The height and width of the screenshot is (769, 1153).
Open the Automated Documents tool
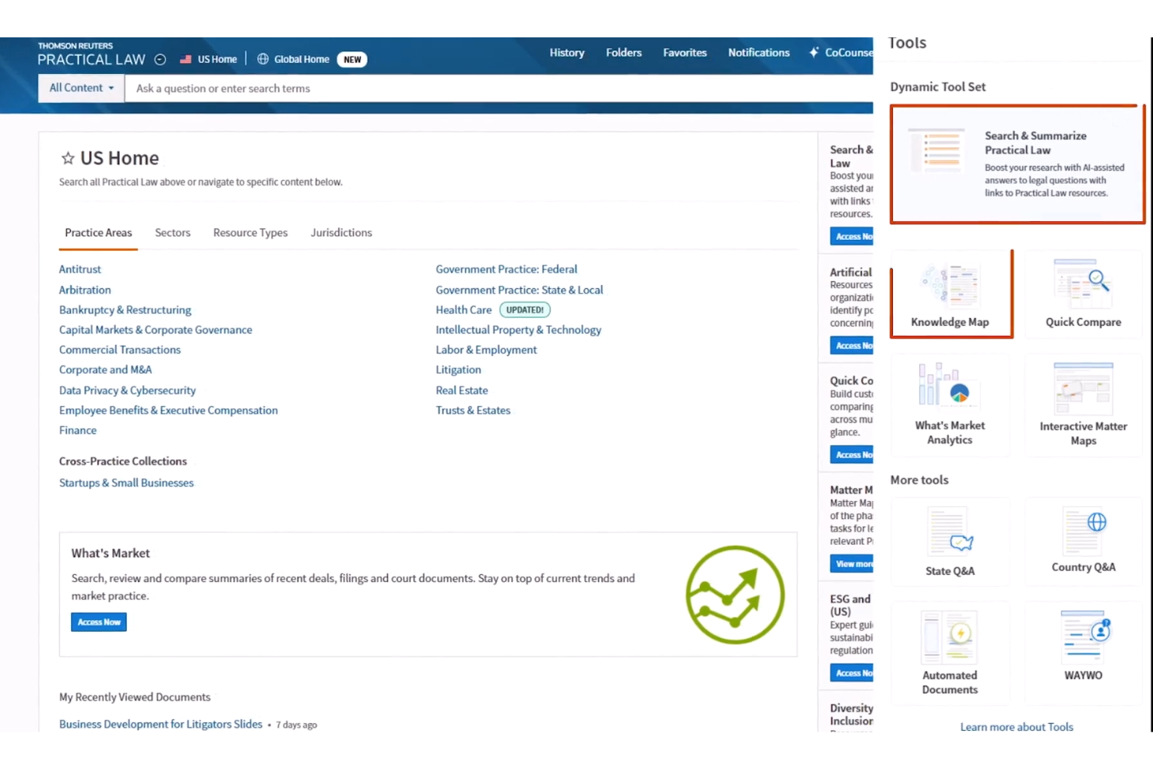[x=950, y=653]
